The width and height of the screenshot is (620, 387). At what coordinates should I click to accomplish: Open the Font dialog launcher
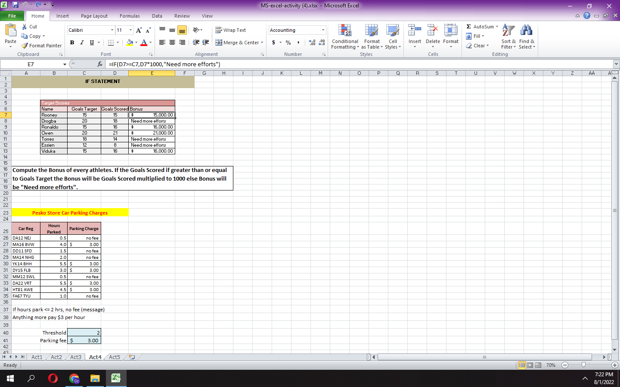[151, 55]
